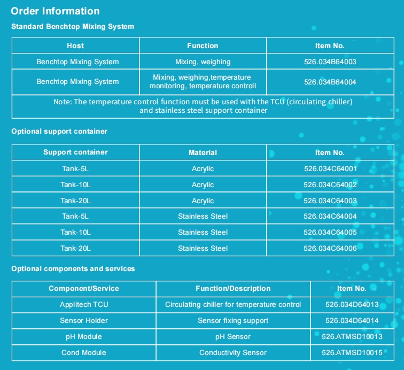Viewport: 404px width, 370px height.
Task: Click the temperature control note text
Action: click(x=203, y=106)
